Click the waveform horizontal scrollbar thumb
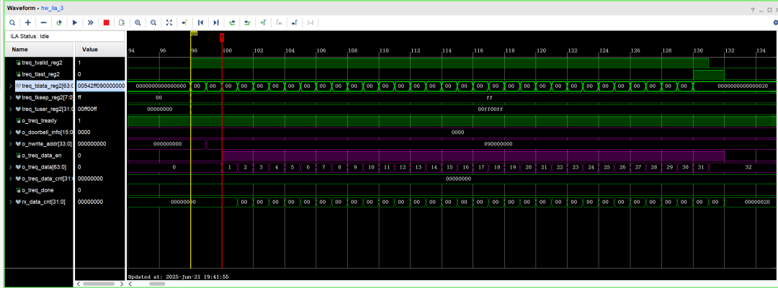Viewport: 778px width, 288px height. 157,284
